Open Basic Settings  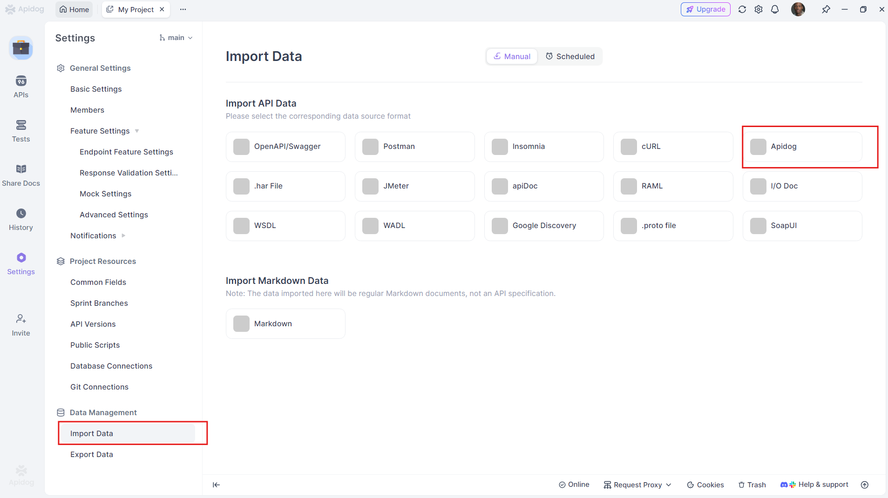pyautogui.click(x=96, y=89)
